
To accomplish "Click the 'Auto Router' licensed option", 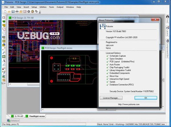I will (x=115, y=65).
